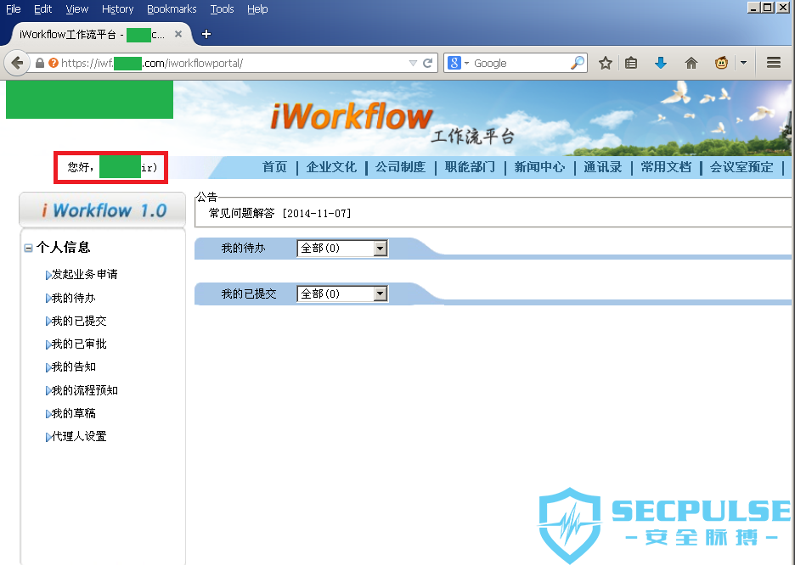Open 会议室预定 navigation link
795x565 pixels.
[741, 167]
